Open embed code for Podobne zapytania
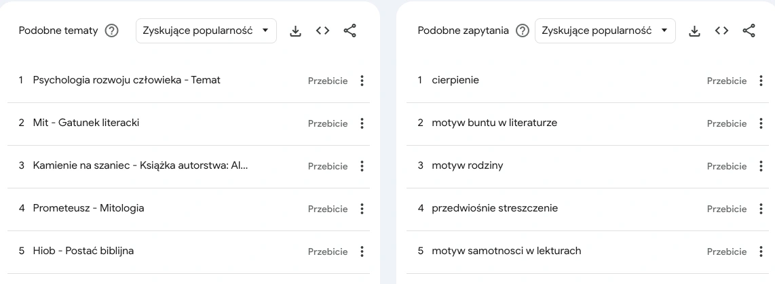The height and width of the screenshot is (284, 775). 721,31
